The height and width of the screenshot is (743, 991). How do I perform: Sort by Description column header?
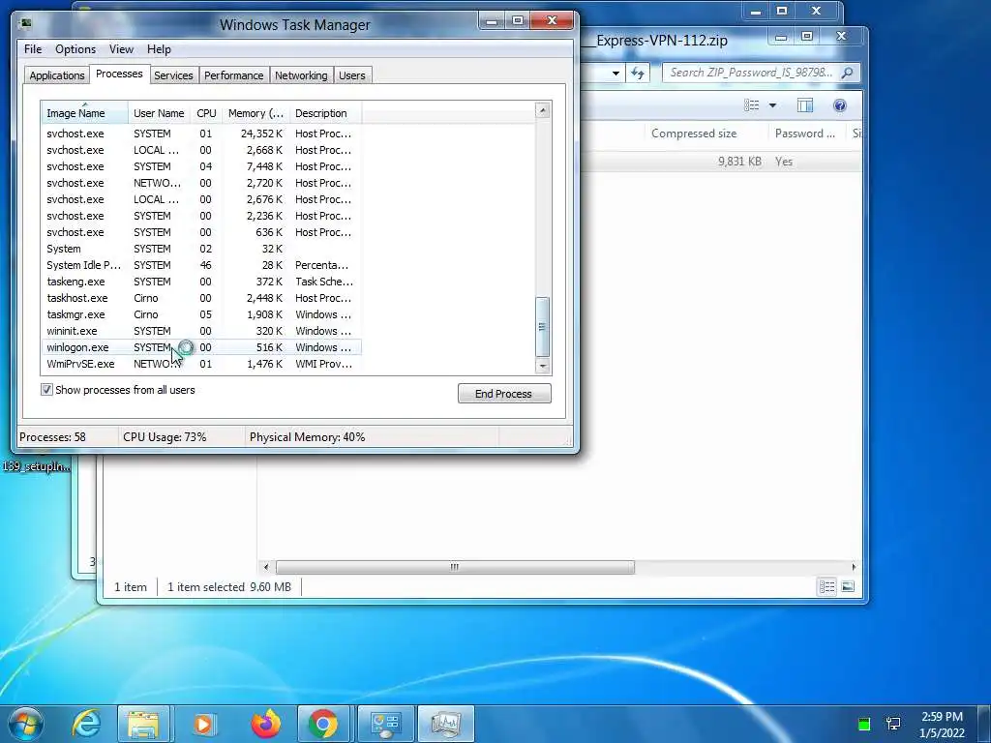[x=325, y=113]
